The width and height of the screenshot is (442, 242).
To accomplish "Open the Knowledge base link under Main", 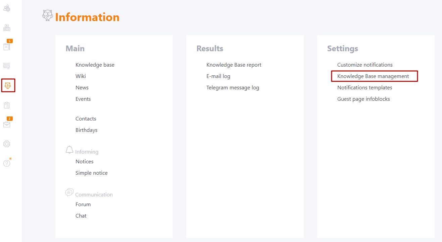I will 95,65.
